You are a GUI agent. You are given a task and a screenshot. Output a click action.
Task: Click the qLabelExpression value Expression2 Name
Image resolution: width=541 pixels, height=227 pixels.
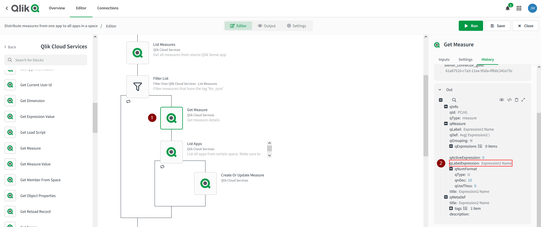(496, 163)
